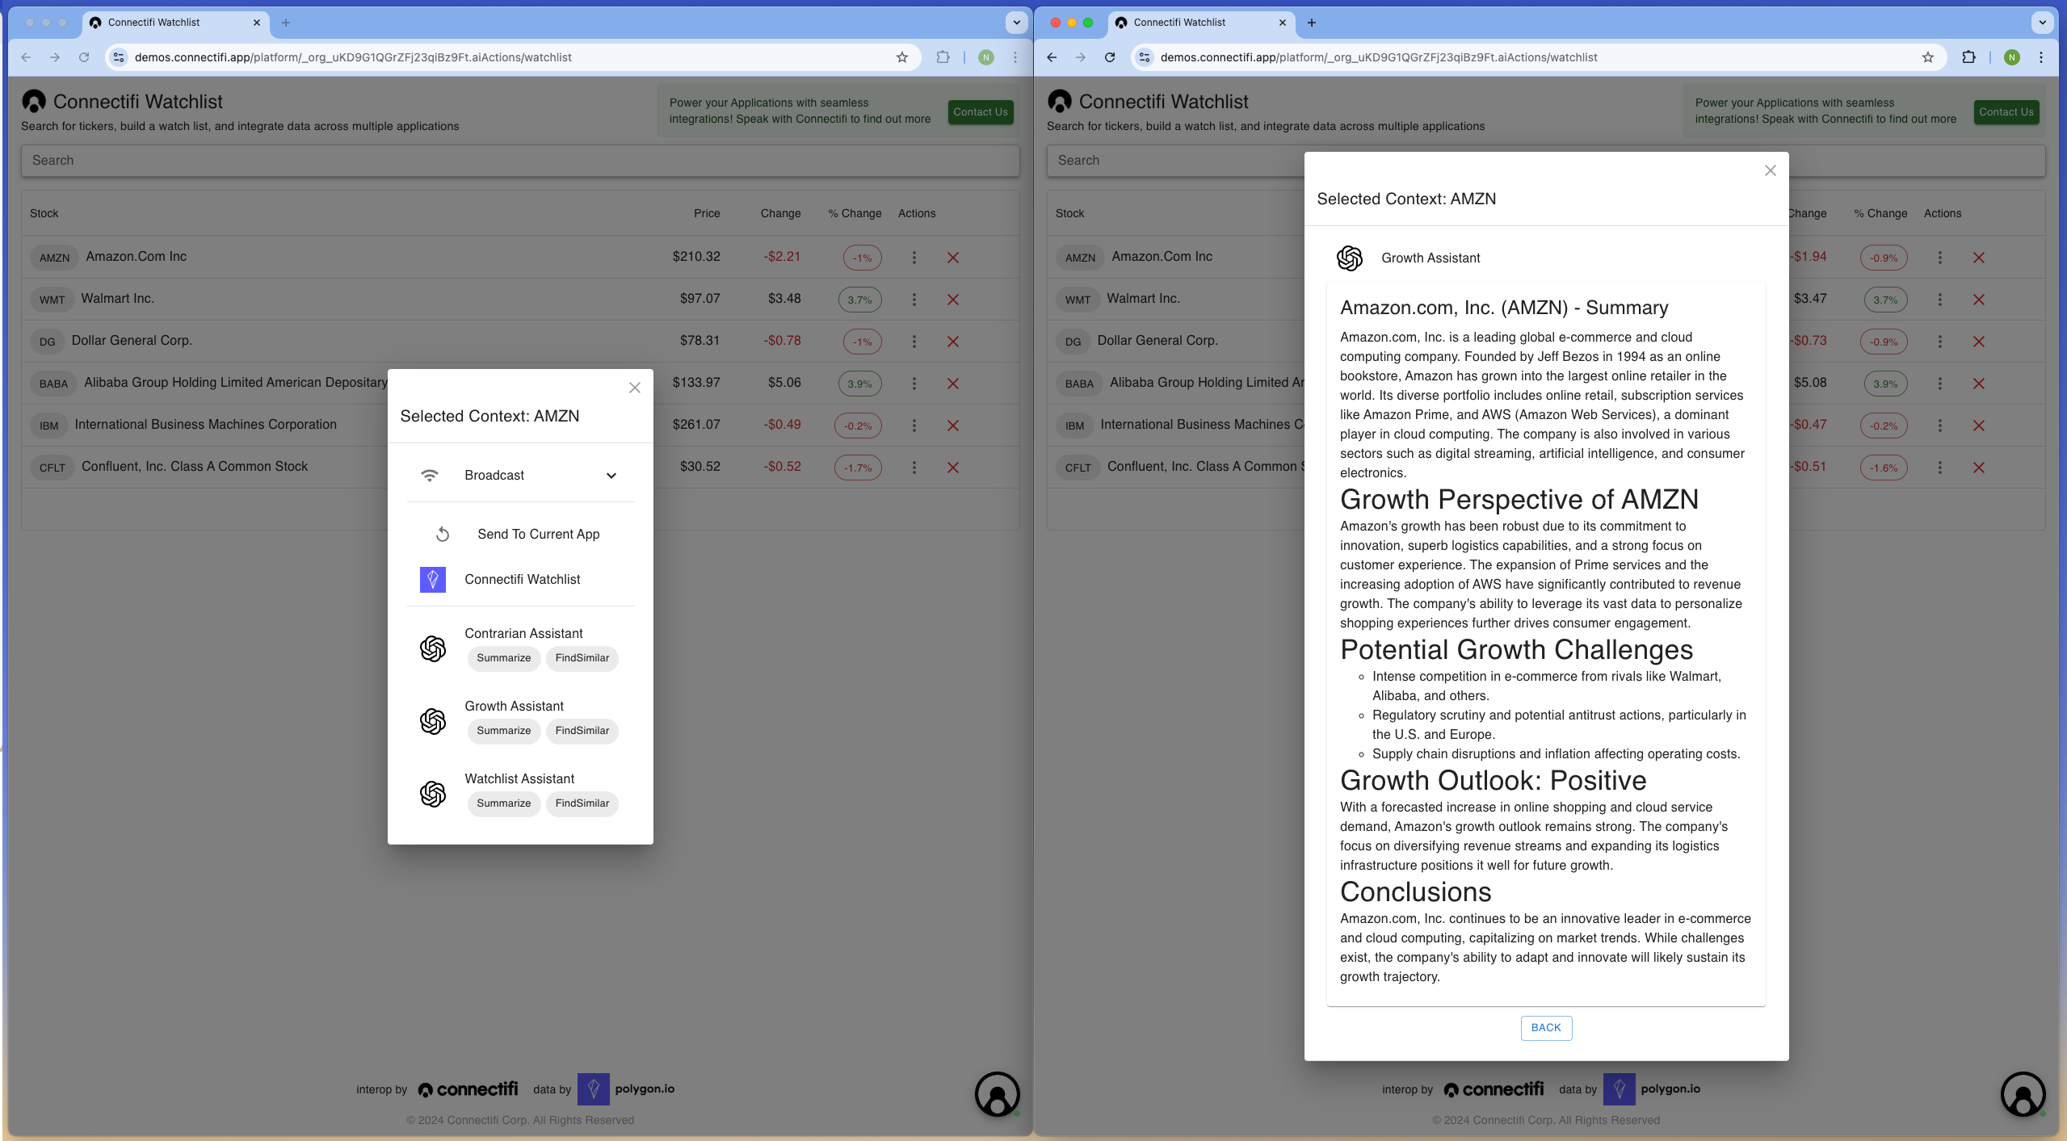Open extensions puzzle icon in right browser

click(x=1968, y=57)
